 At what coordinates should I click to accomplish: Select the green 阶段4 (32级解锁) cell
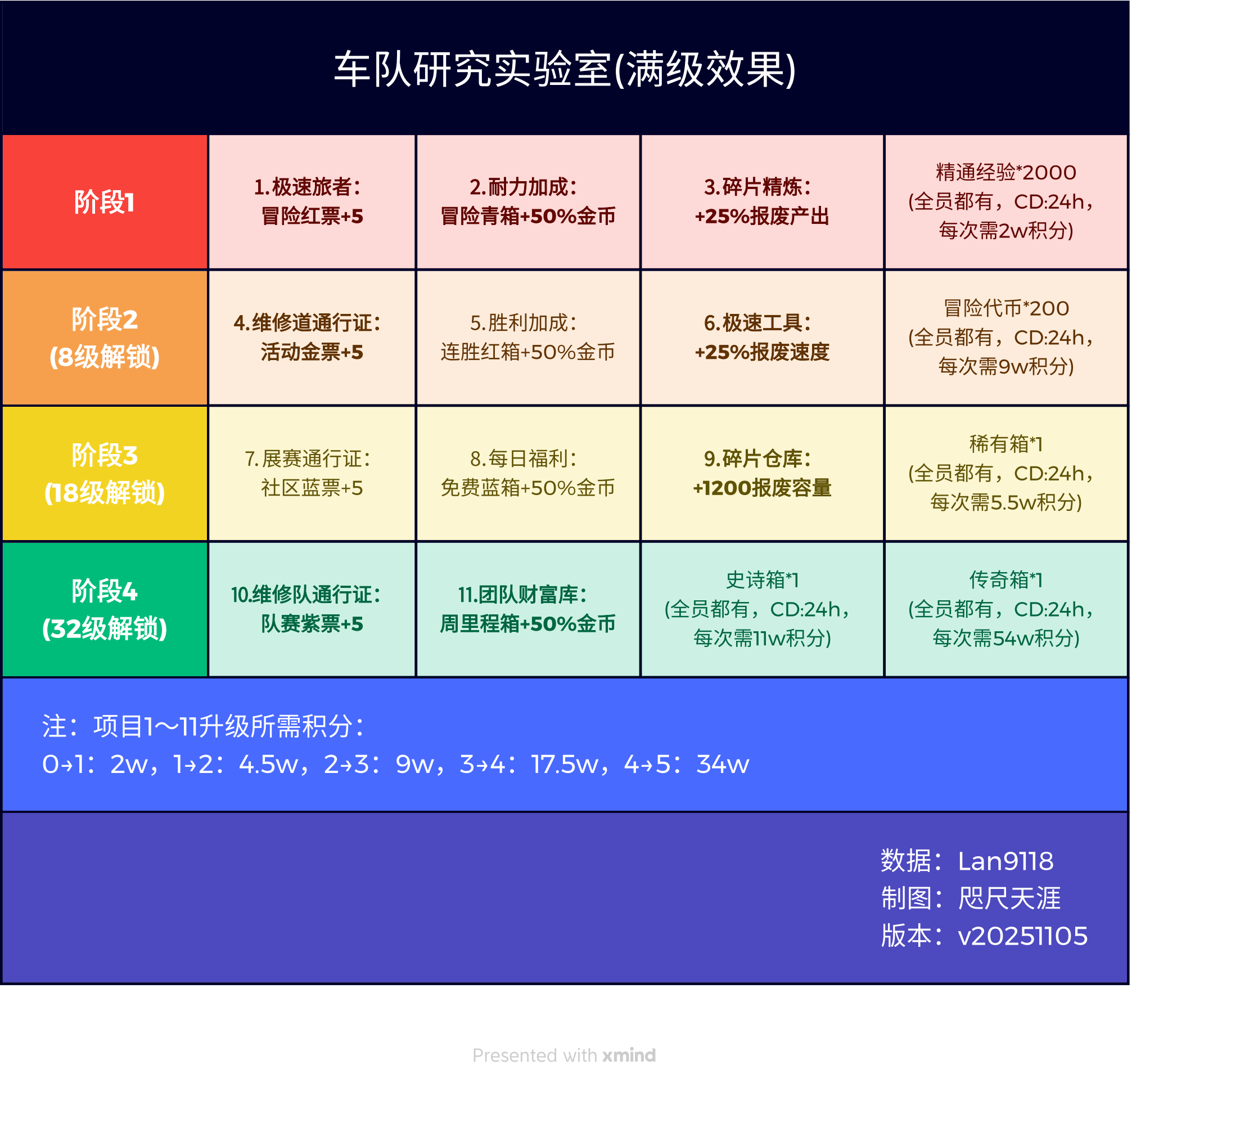(x=104, y=610)
